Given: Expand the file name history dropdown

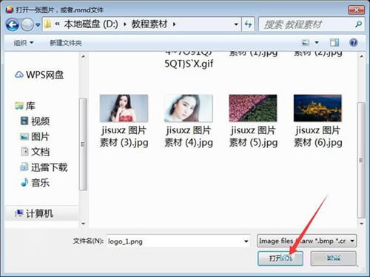Looking at the screenshot, I should tap(246, 241).
